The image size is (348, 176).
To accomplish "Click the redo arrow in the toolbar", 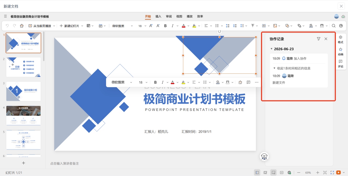I will point(14,26).
